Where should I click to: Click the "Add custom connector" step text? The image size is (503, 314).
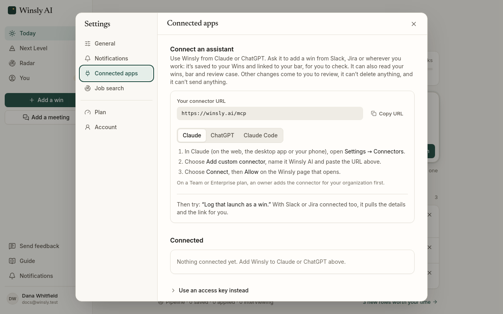click(x=236, y=162)
